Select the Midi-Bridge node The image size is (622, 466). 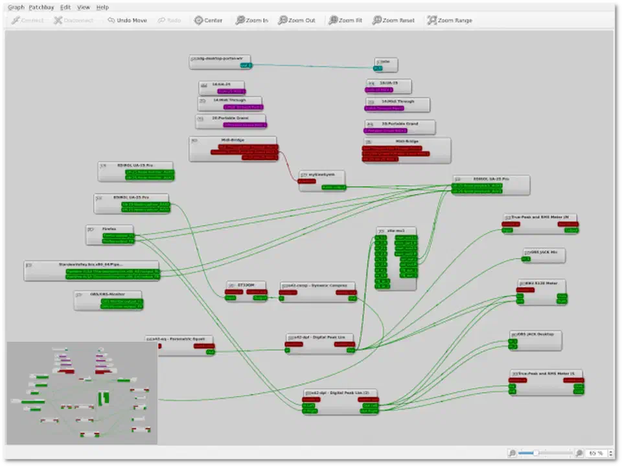pos(233,140)
